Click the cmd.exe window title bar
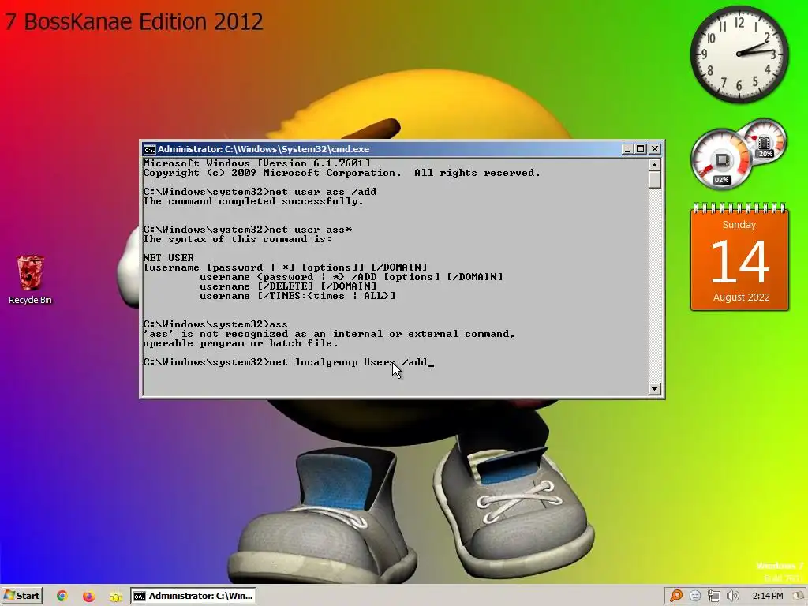The height and width of the screenshot is (606, 808). (381, 149)
